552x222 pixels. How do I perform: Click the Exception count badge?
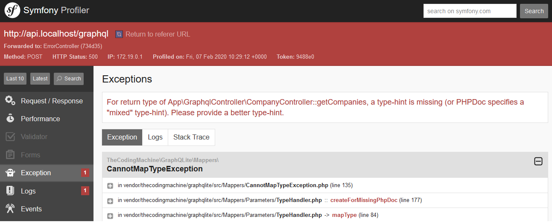[x=85, y=173]
